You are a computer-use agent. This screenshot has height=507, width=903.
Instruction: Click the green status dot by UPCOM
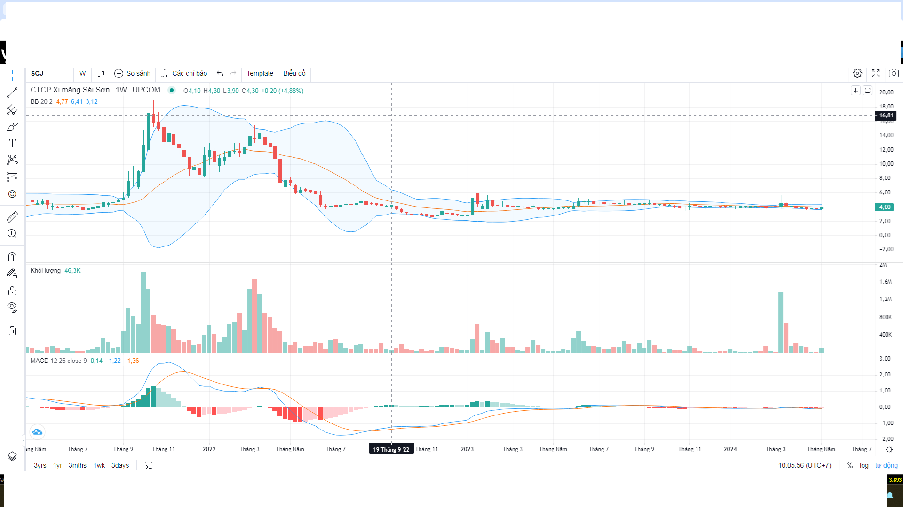coord(172,90)
